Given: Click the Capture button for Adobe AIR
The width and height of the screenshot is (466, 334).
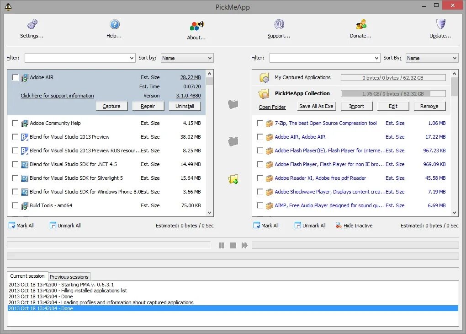Looking at the screenshot, I should (111, 106).
